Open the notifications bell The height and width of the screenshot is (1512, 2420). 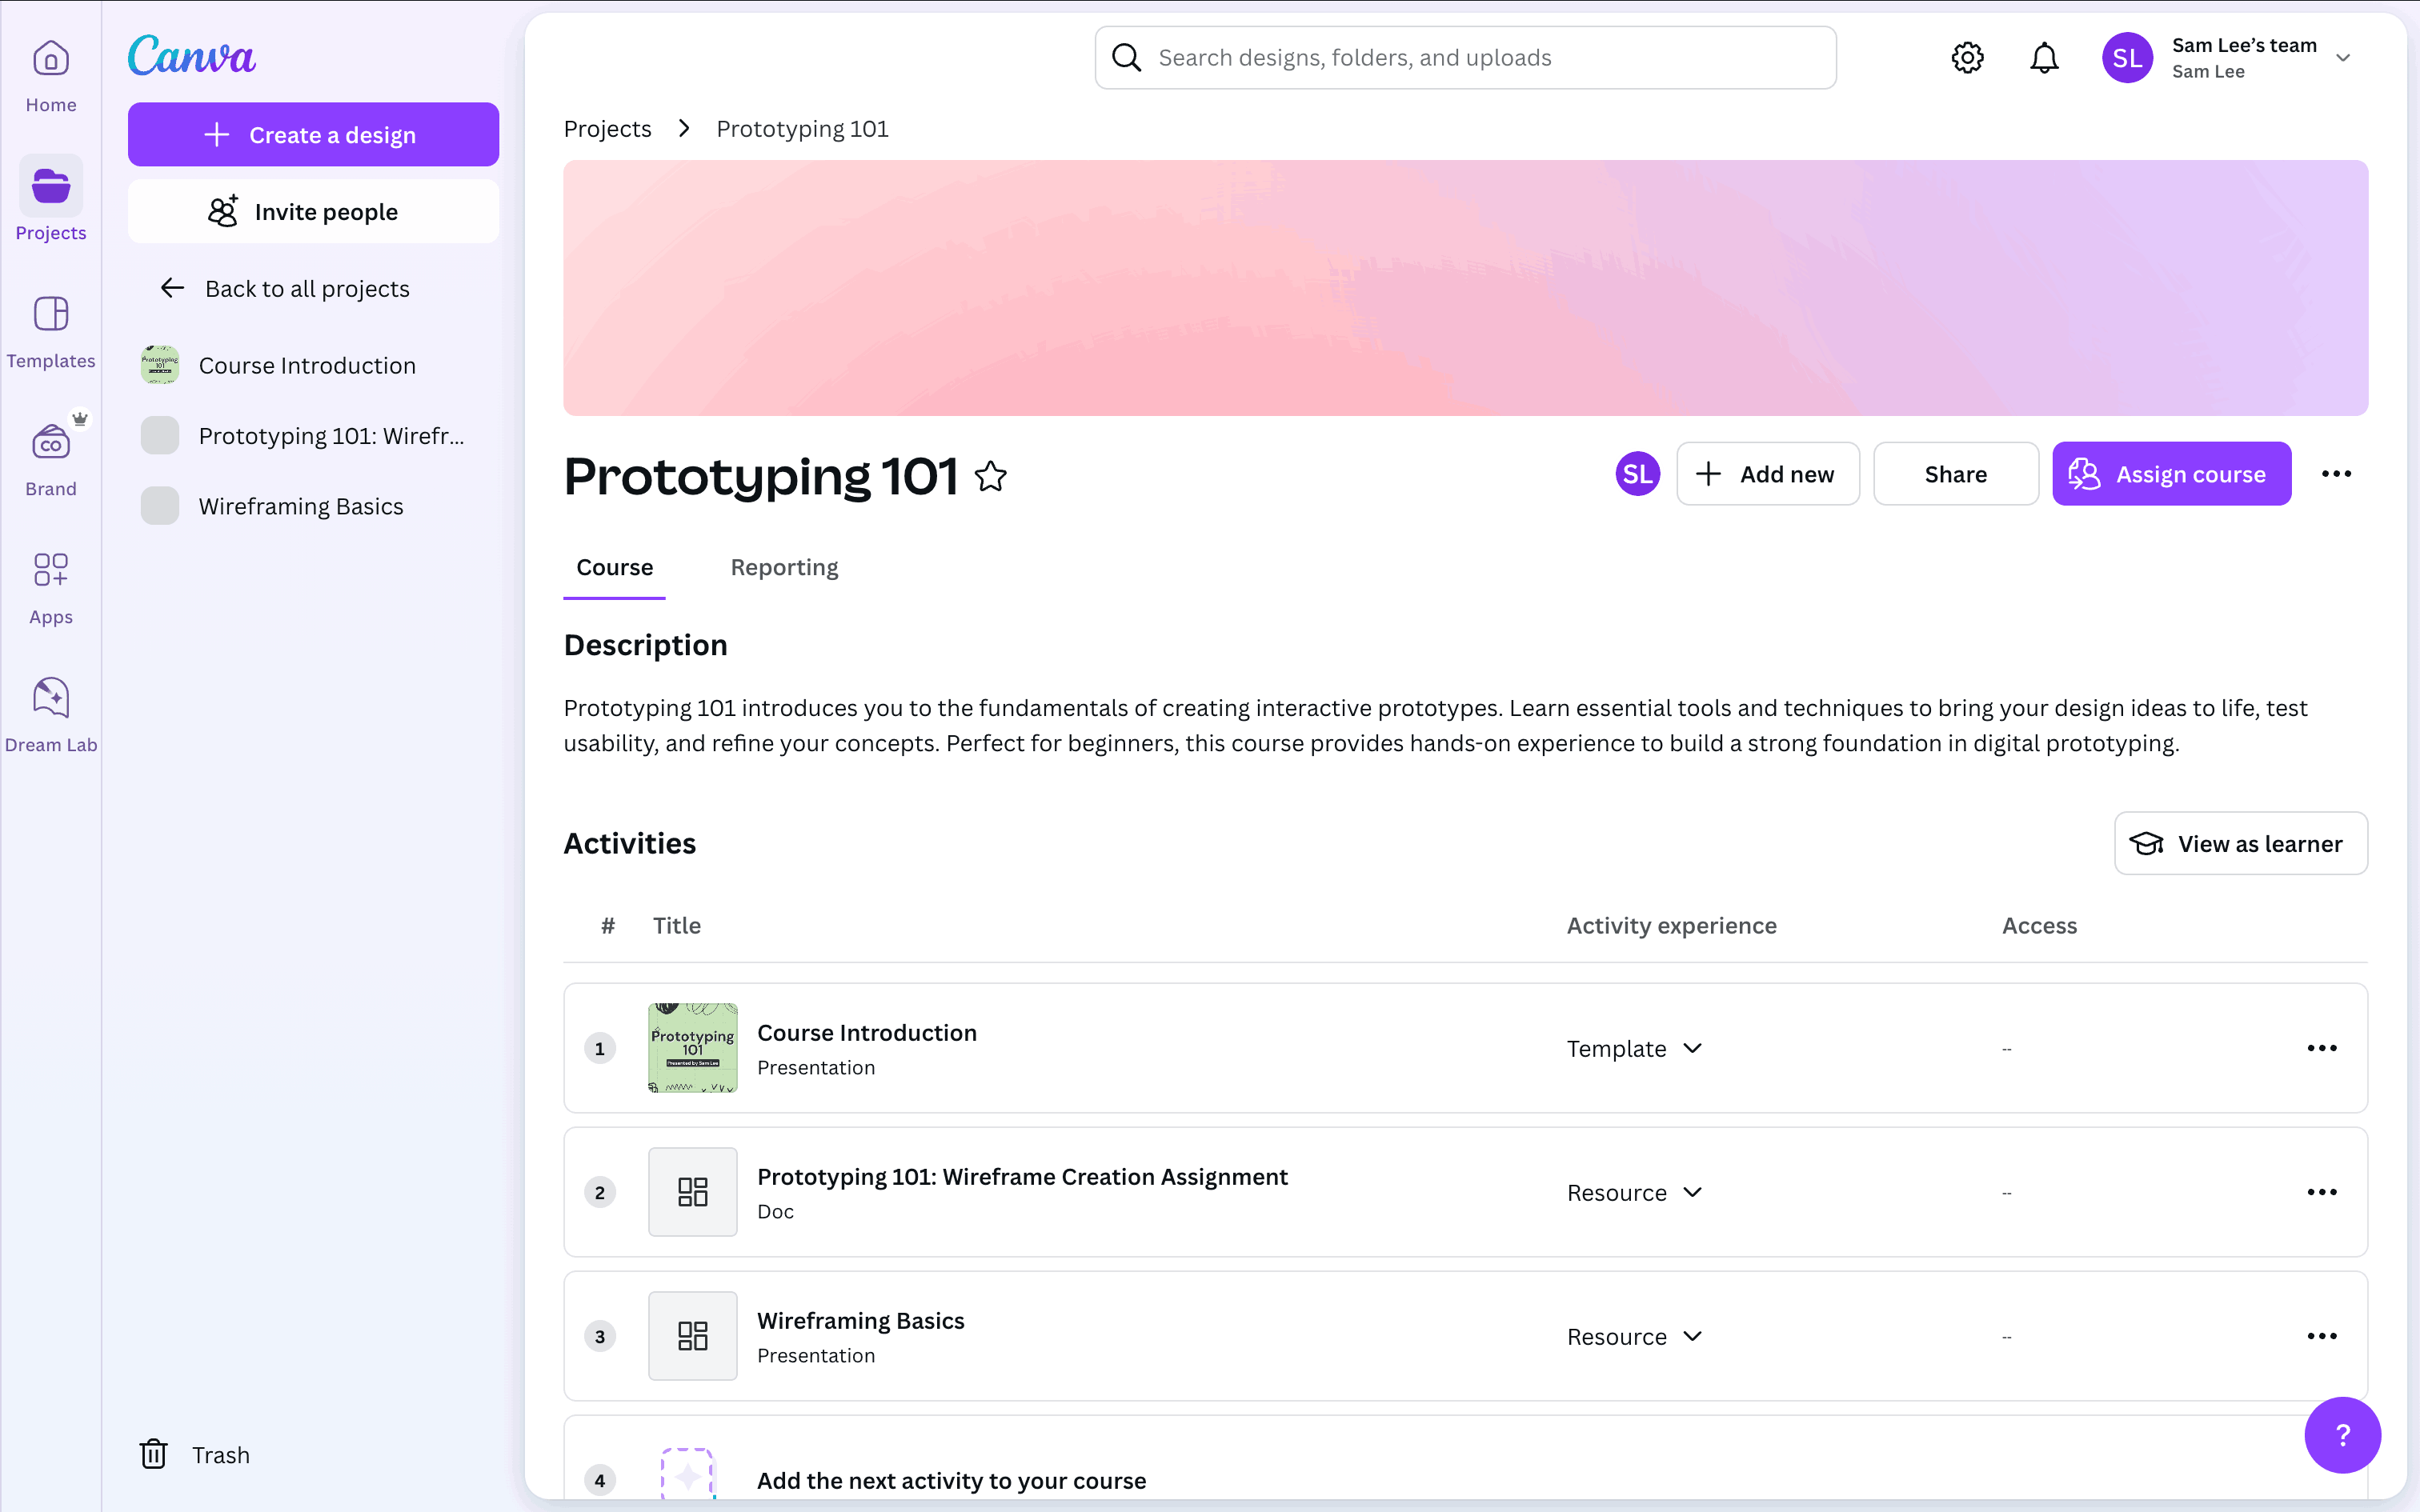point(2044,58)
